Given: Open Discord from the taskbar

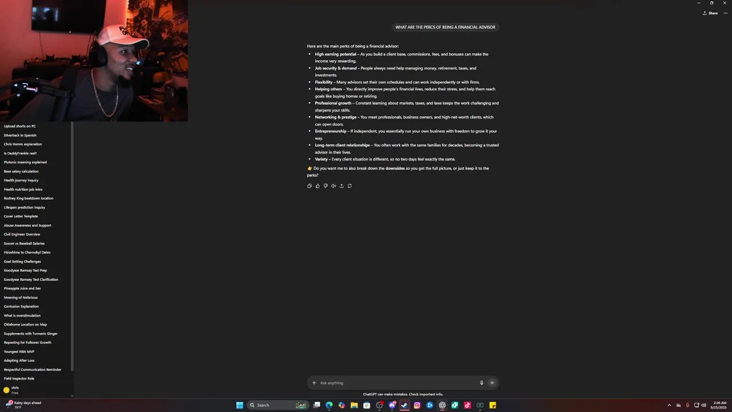Looking at the screenshot, I should pyautogui.click(x=392, y=405).
